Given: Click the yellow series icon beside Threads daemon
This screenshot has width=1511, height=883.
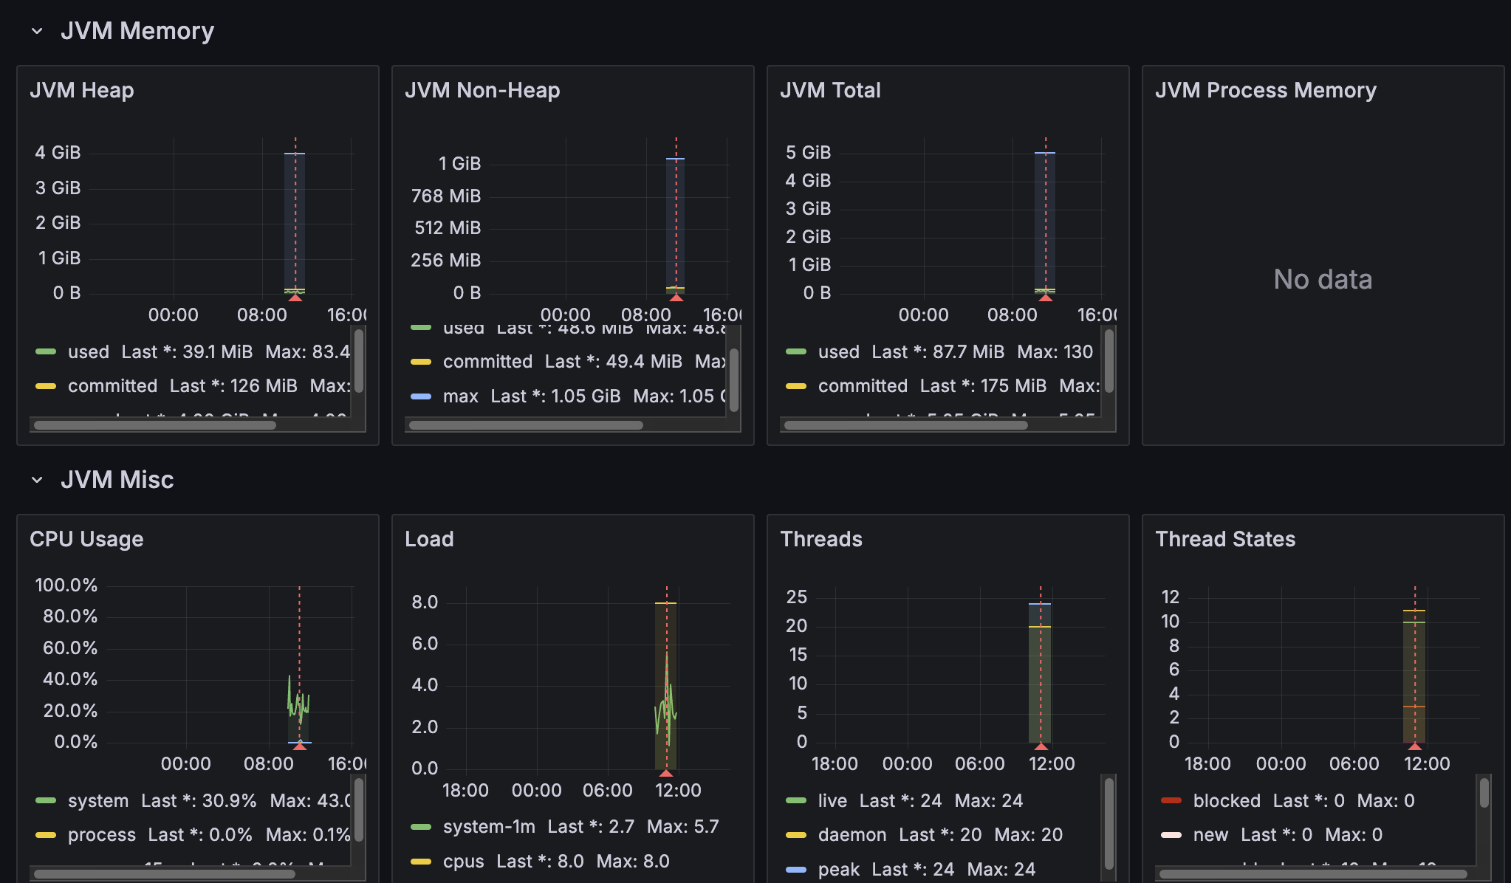Looking at the screenshot, I should click(796, 835).
